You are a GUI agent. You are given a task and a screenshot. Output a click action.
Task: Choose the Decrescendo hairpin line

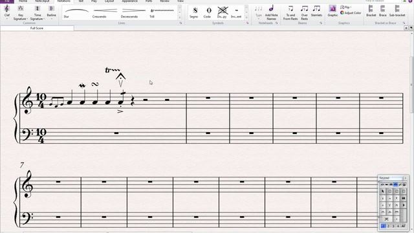pos(134,12)
